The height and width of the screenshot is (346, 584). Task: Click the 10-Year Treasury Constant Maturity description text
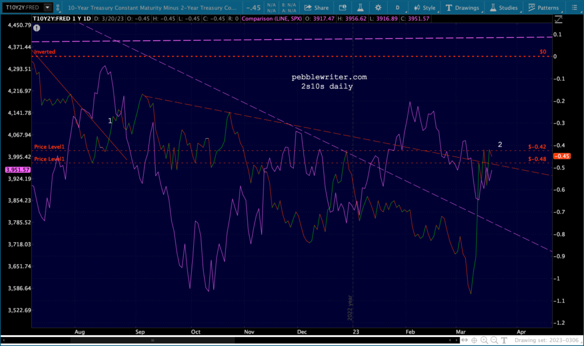tap(152, 7)
